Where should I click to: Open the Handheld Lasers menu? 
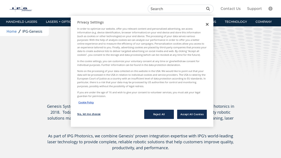tap(21, 22)
